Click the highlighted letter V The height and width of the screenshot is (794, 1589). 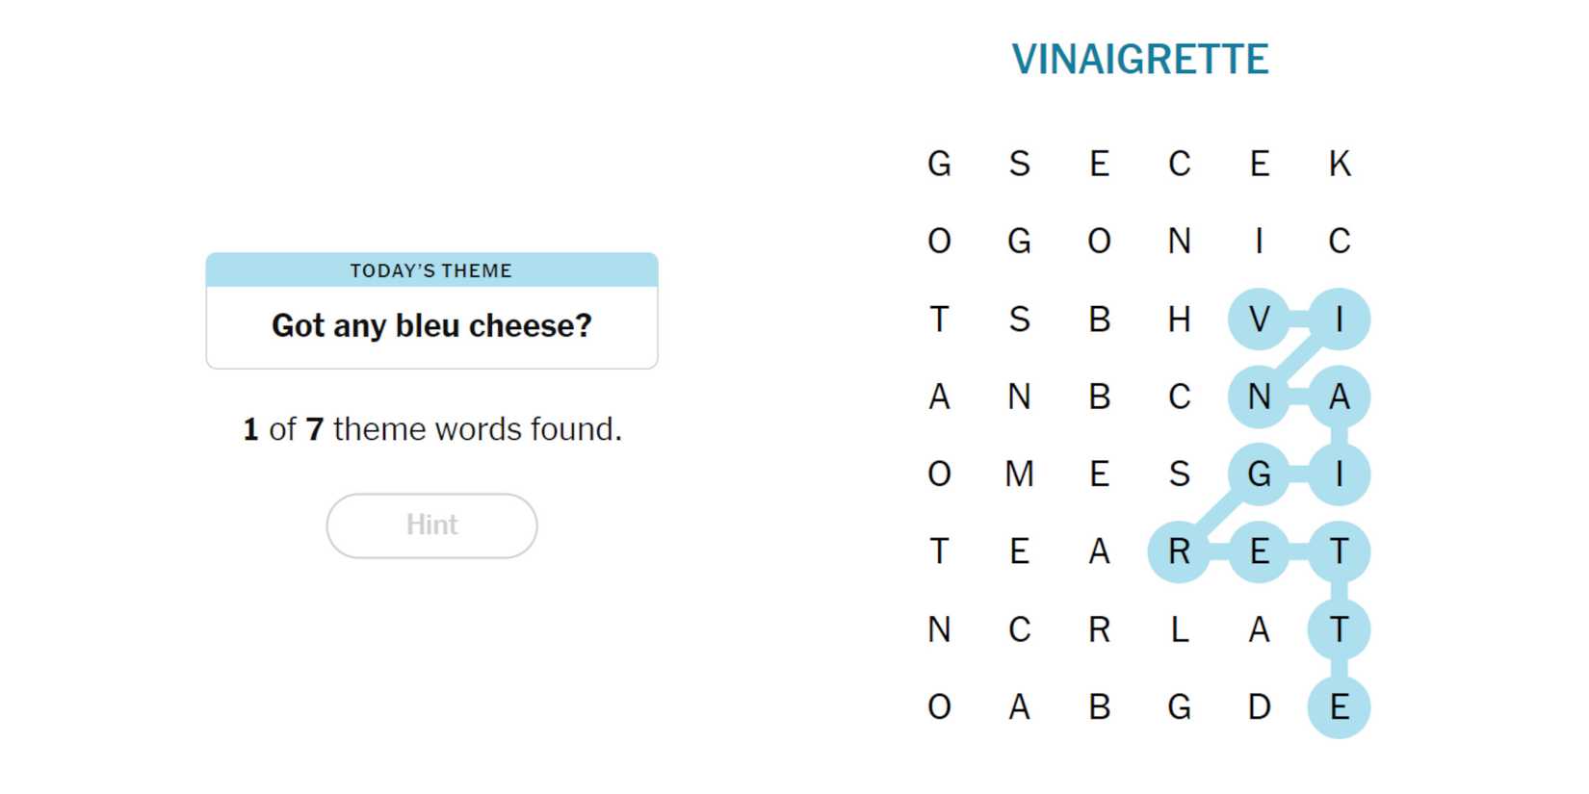[x=1259, y=320]
